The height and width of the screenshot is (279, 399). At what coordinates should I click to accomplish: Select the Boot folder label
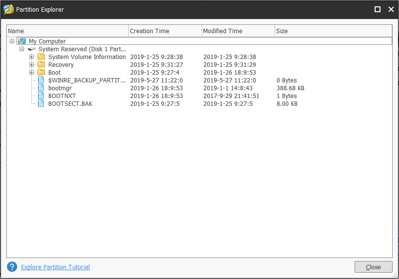coord(55,73)
